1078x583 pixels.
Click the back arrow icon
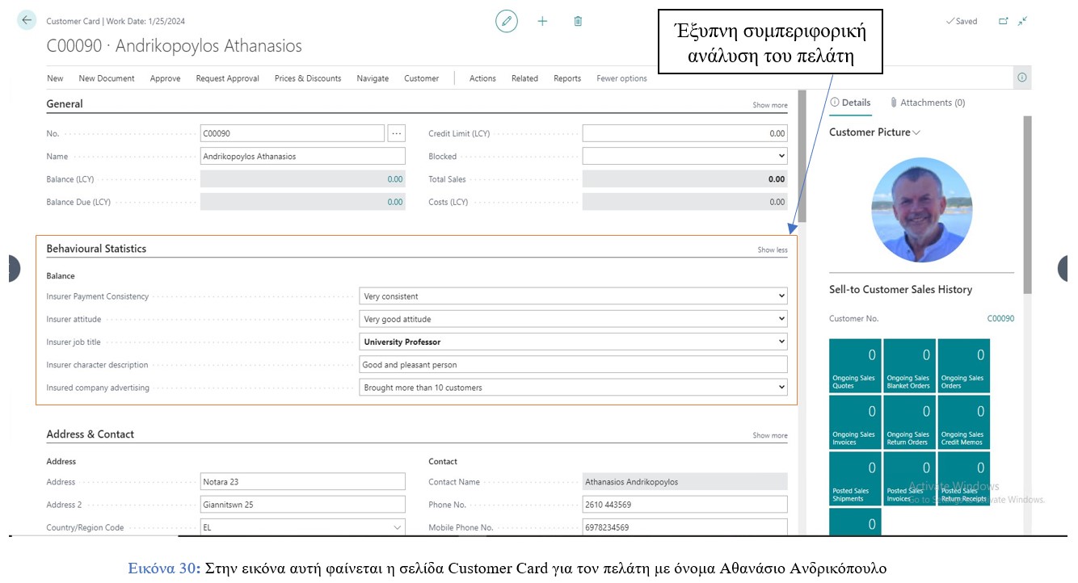pos(27,21)
